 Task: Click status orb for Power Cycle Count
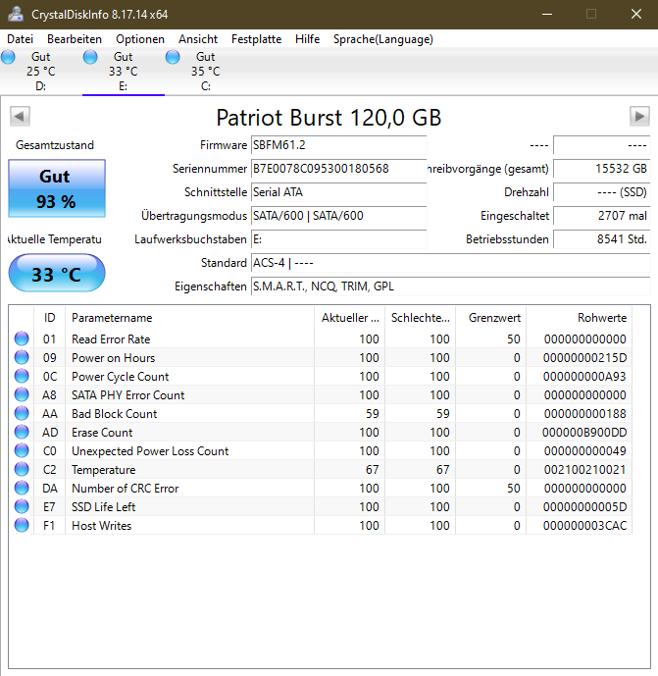click(x=22, y=376)
